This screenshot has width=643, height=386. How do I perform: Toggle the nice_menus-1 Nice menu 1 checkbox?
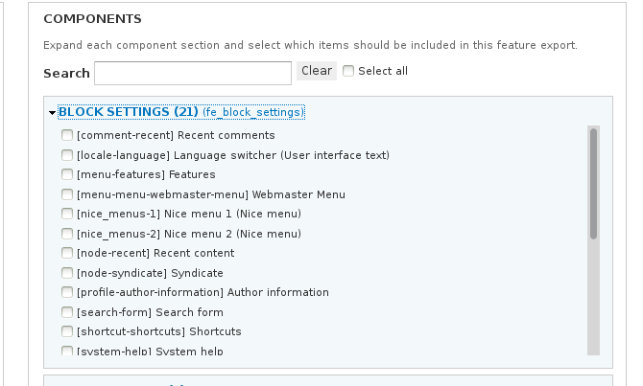point(67,214)
